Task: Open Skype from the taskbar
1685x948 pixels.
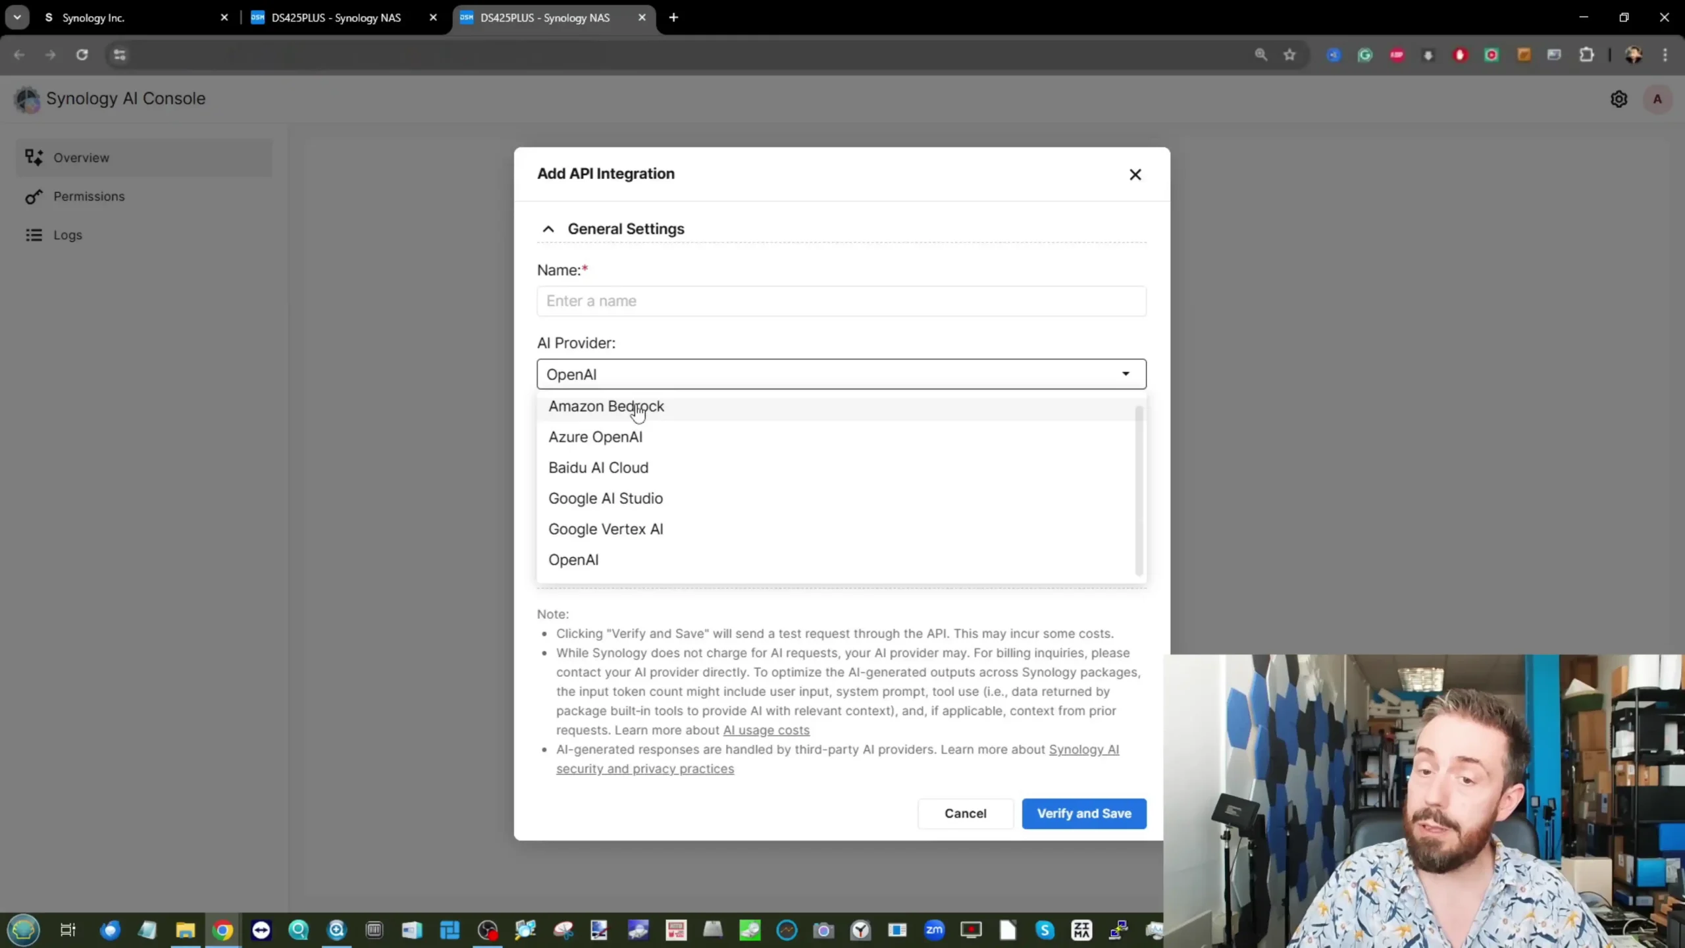Action: click(1045, 930)
